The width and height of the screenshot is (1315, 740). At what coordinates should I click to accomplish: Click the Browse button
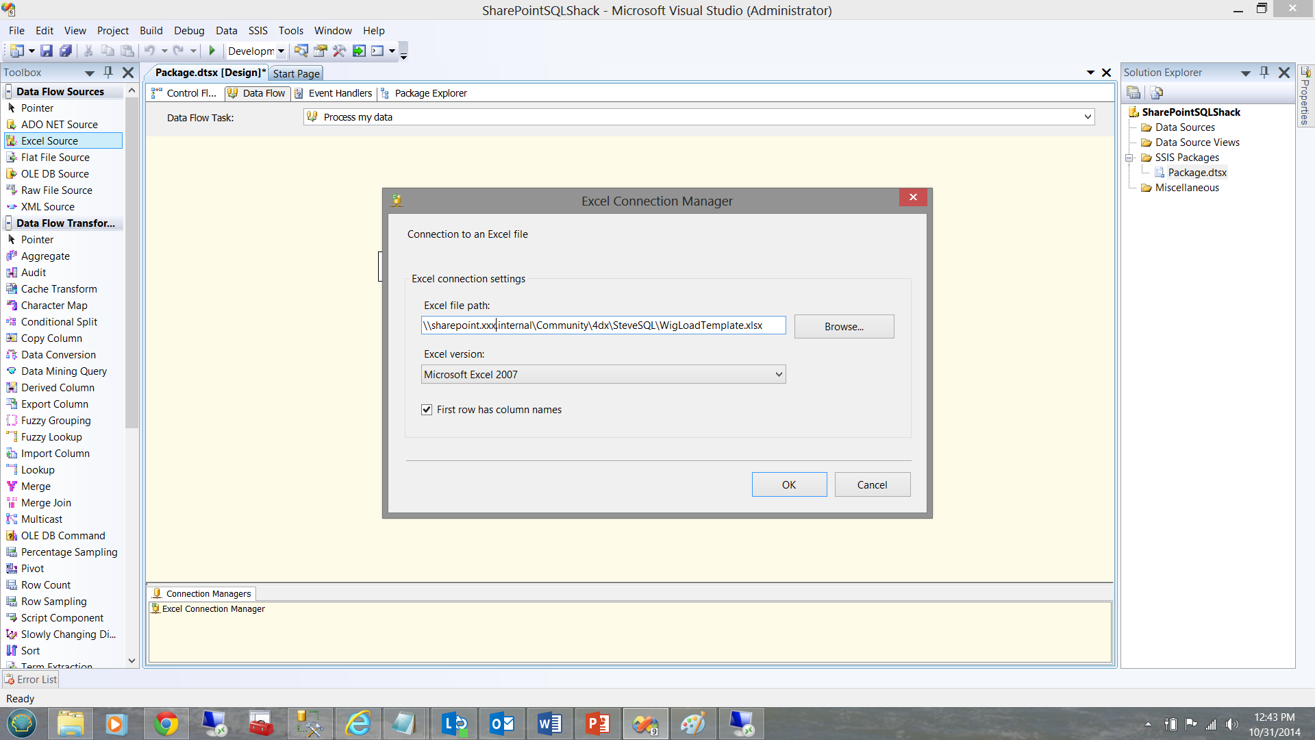(x=844, y=327)
